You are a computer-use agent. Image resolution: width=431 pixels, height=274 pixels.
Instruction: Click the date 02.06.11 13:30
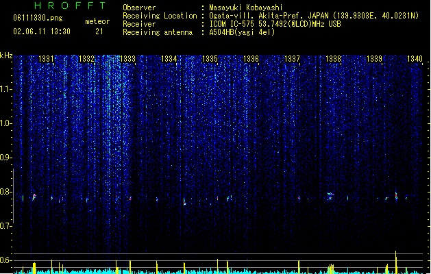(42, 32)
